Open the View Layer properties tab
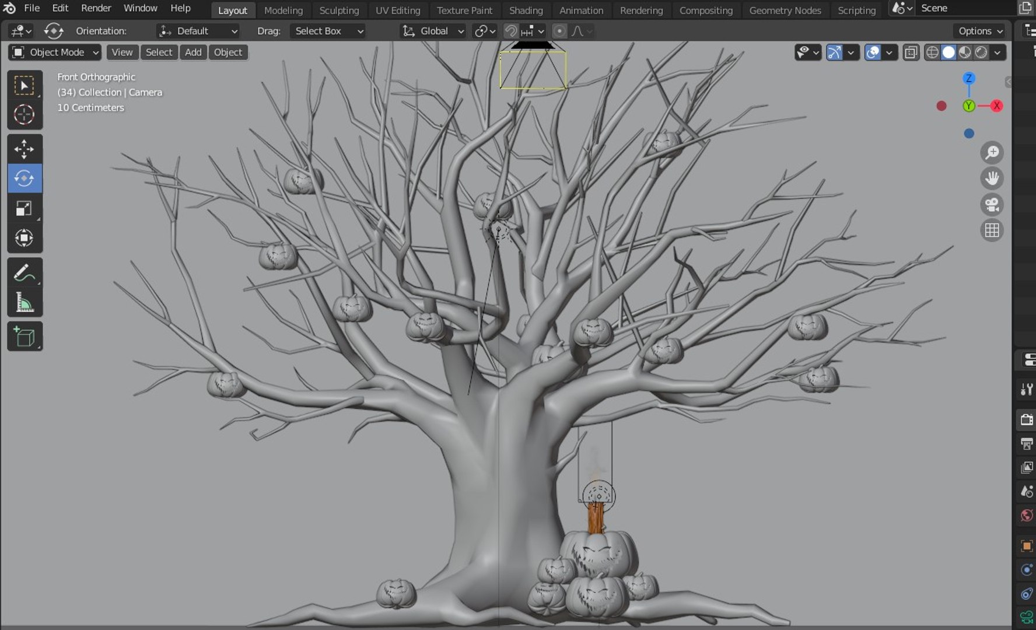 point(1027,467)
